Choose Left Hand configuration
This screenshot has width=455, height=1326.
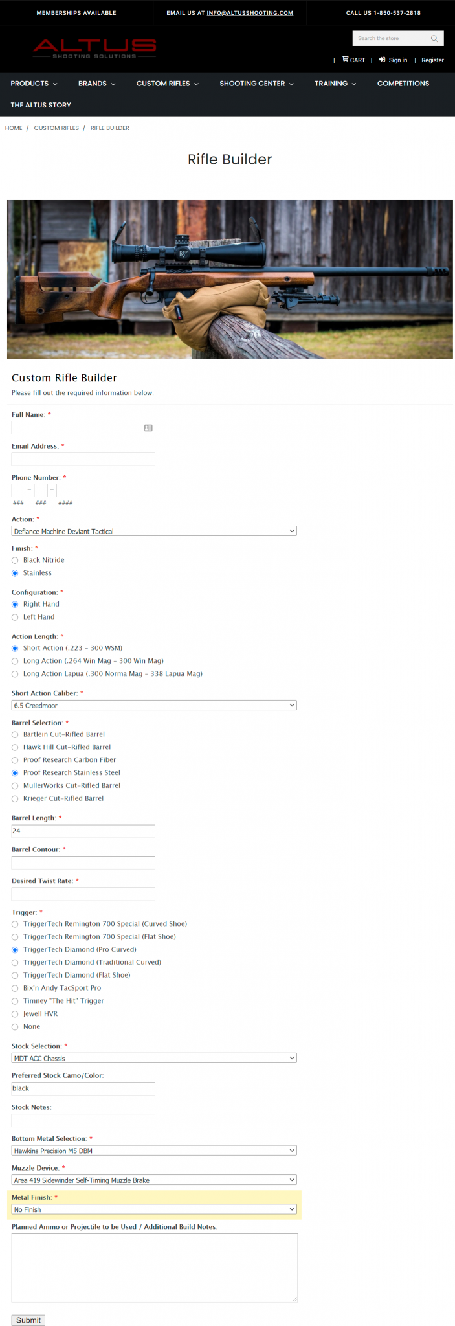[x=15, y=618]
